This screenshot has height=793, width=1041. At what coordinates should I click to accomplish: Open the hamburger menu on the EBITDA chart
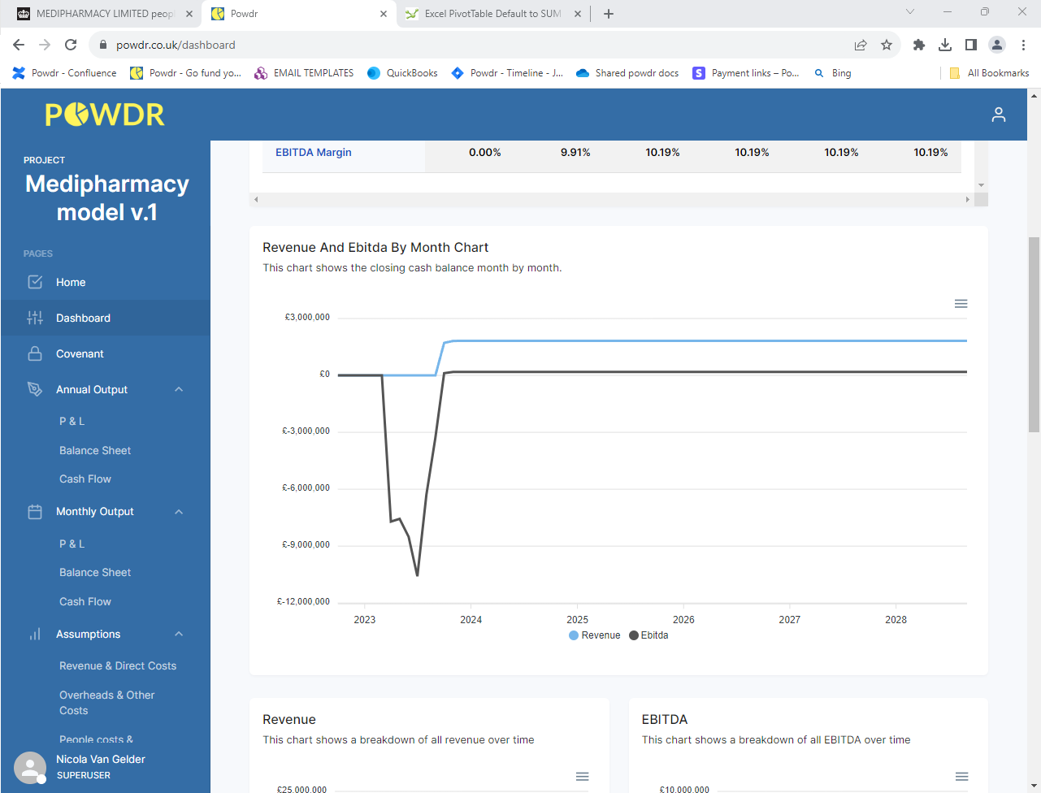pyautogui.click(x=961, y=776)
